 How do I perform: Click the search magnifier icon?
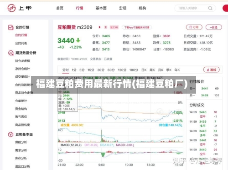click(x=210, y=8)
